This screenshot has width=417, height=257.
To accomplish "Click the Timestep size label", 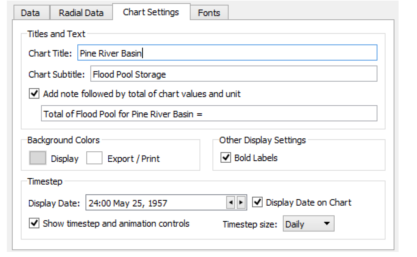I will (x=250, y=224).
